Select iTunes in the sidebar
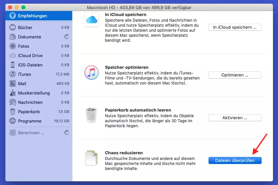 39,74
